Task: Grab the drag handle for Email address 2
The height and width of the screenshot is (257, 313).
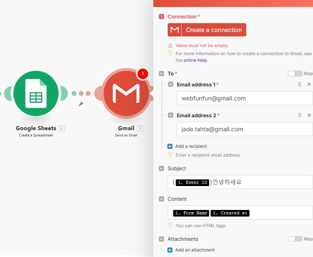Action: [300, 115]
